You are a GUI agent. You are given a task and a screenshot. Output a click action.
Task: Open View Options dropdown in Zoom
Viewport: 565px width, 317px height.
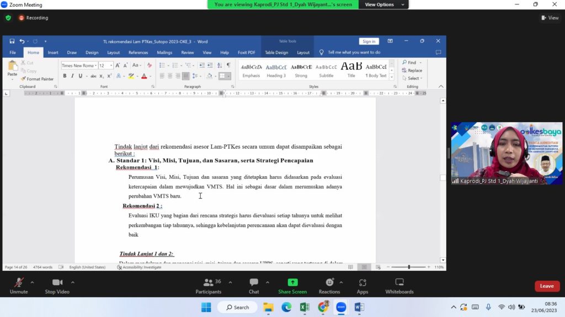pyautogui.click(x=384, y=4)
